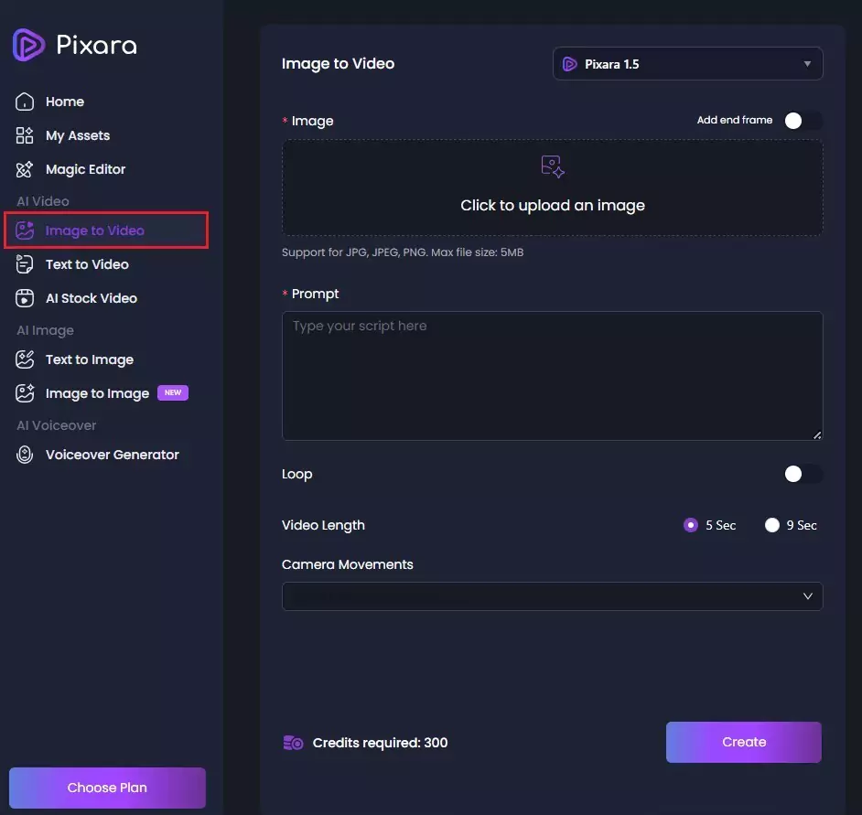Open the Voiceover Generator icon

(25, 455)
